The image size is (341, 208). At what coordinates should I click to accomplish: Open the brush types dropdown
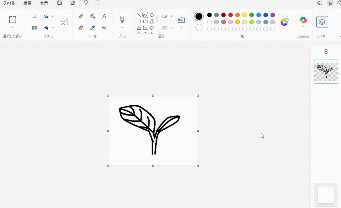pos(122,27)
